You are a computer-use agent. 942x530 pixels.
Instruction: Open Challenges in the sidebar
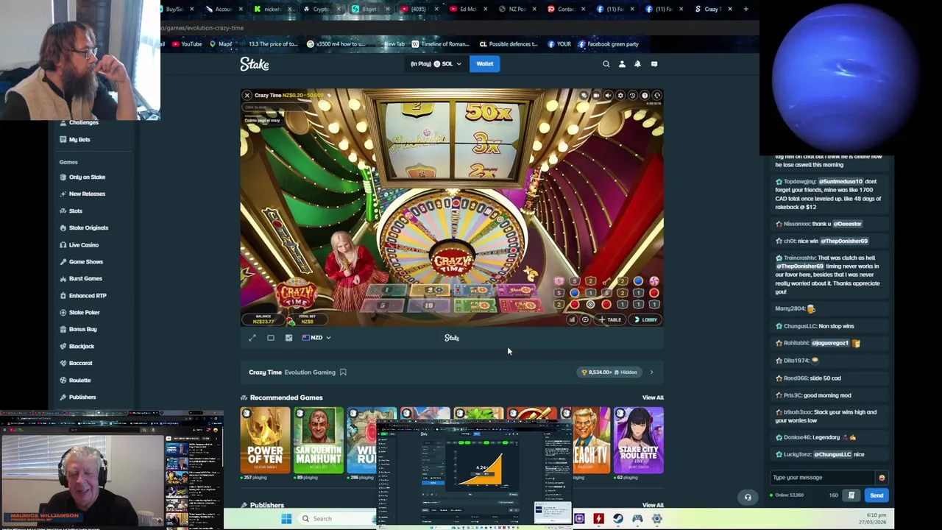tap(83, 122)
